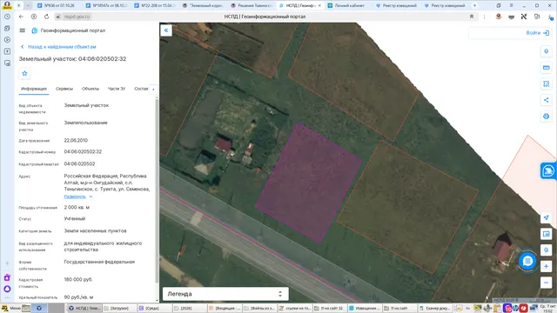557x313 pixels.
Task: Switch to the Части ЗУ tab
Action: [117, 89]
